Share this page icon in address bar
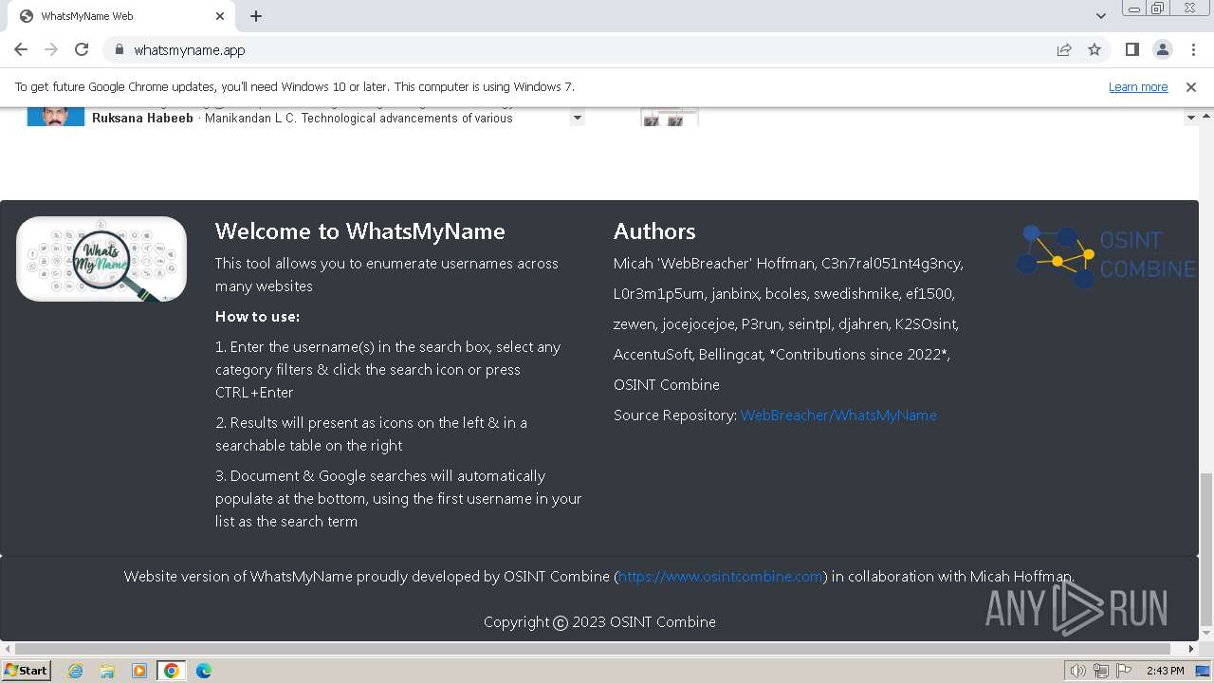This screenshot has width=1214, height=683. click(1064, 49)
